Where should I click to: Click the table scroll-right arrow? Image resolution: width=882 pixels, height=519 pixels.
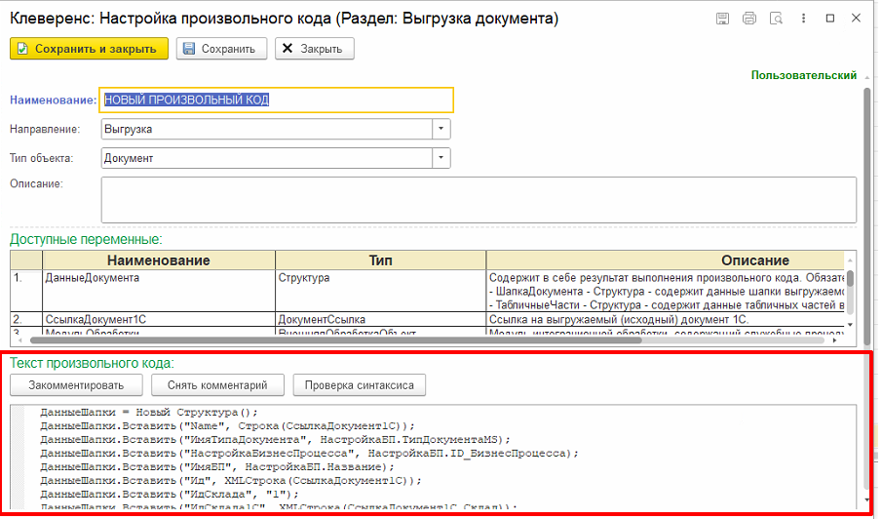tap(835, 340)
